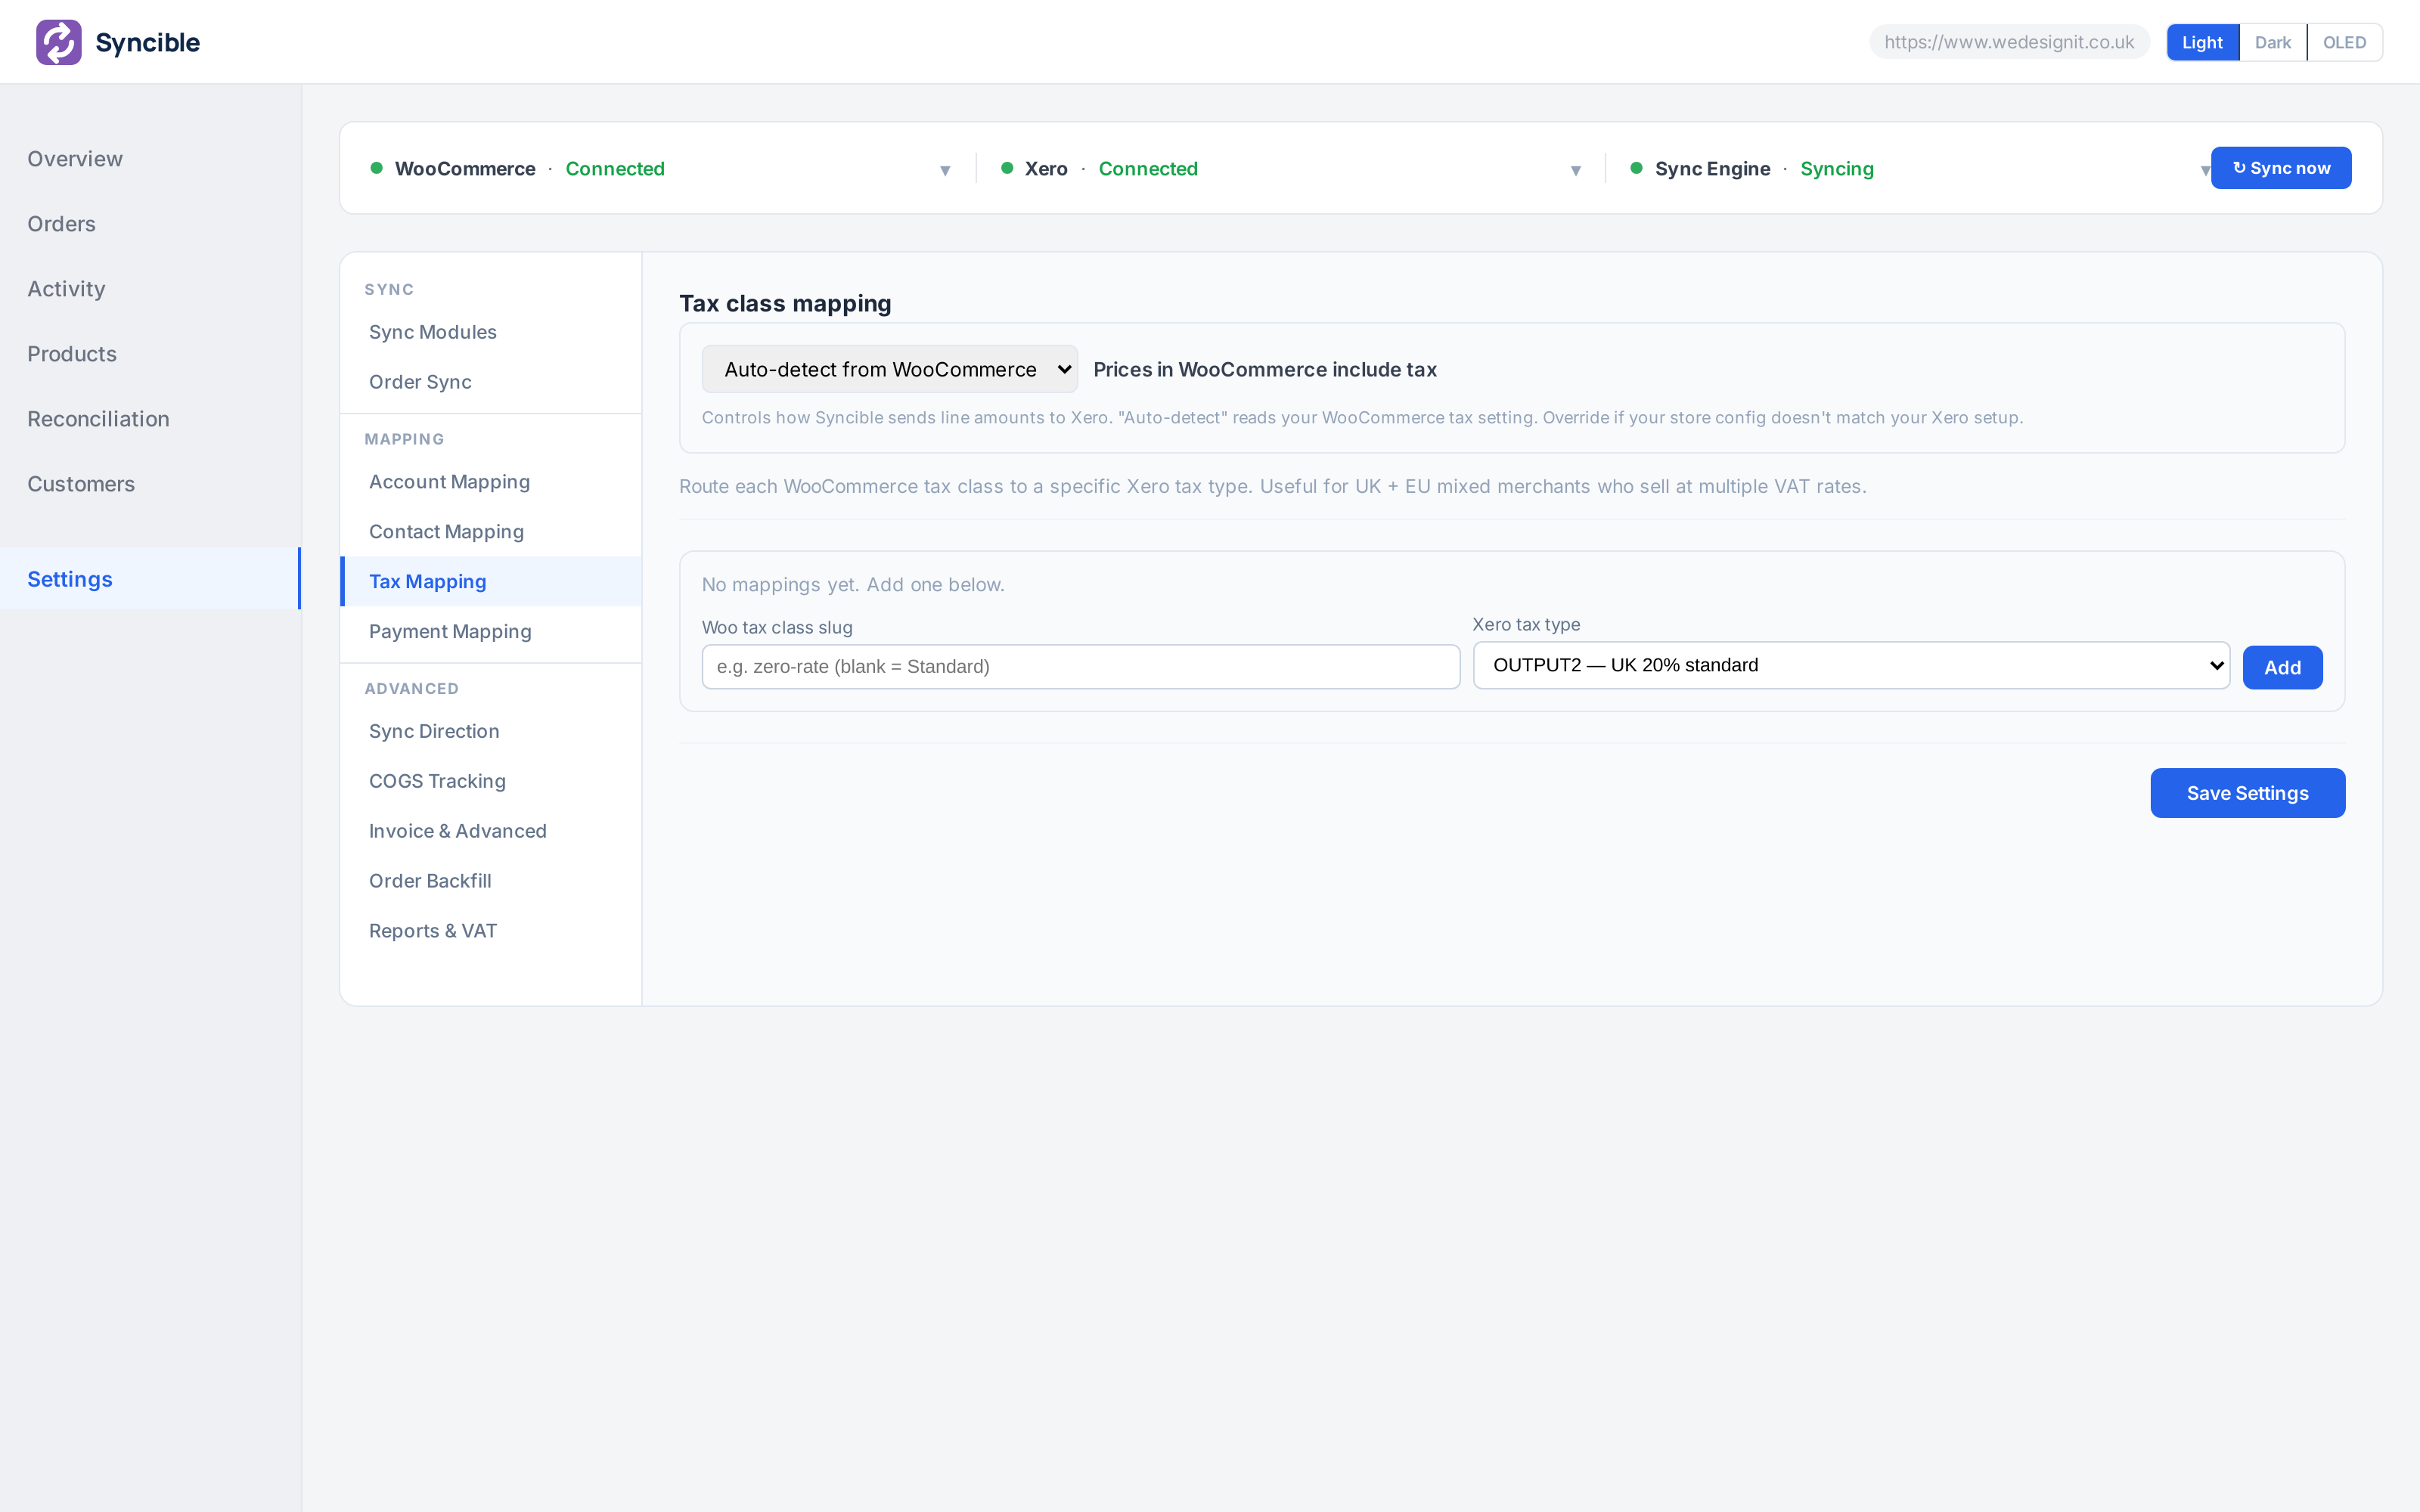Select Settings in the sidebar
The height and width of the screenshot is (1512, 2420).
(x=150, y=579)
